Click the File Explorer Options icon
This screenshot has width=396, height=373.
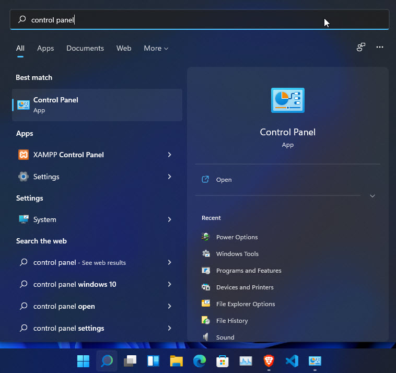(206, 303)
